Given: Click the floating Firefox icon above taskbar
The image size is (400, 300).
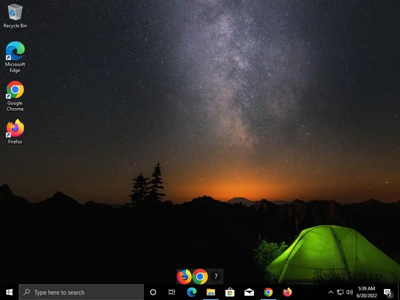Looking at the screenshot, I should click(x=184, y=277).
